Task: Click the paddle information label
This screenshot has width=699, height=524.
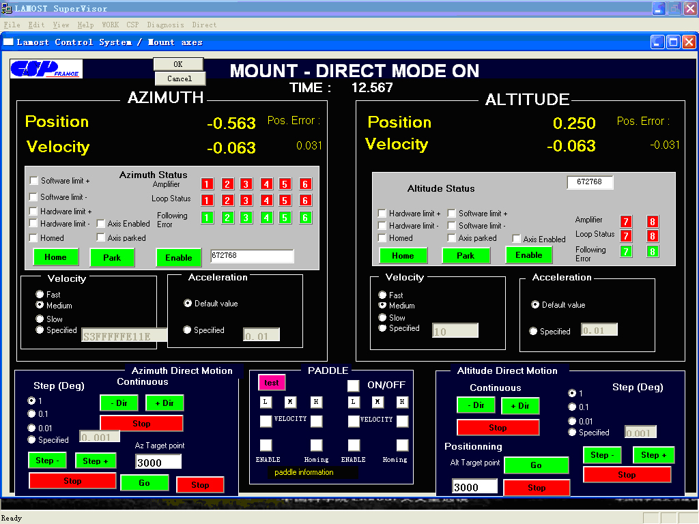Action: 304,472
